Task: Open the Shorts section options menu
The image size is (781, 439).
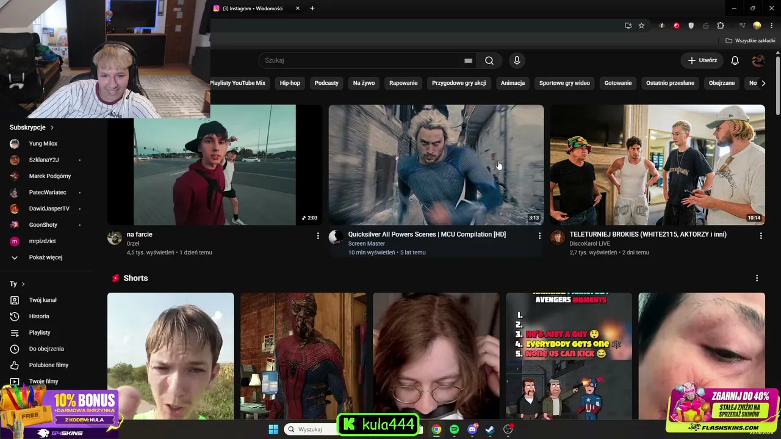Action: pos(757,278)
